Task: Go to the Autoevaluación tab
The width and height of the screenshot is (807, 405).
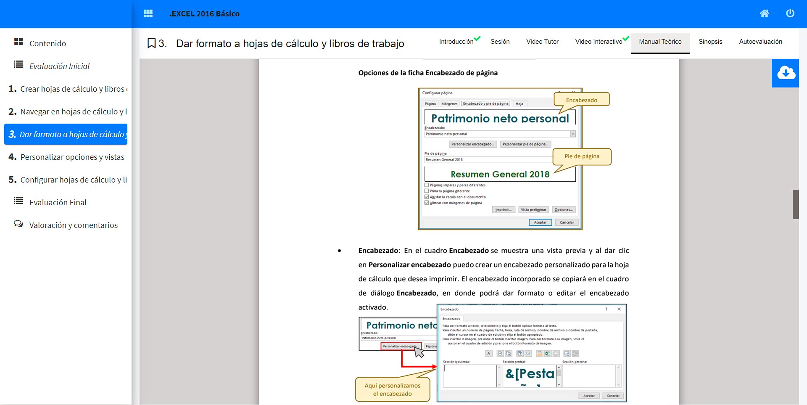Action: pyautogui.click(x=760, y=42)
